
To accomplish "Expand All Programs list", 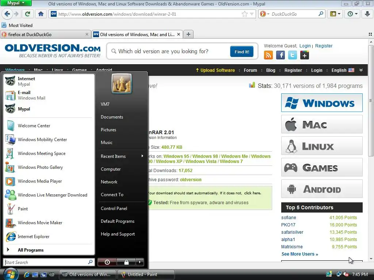I will [x=49, y=250].
